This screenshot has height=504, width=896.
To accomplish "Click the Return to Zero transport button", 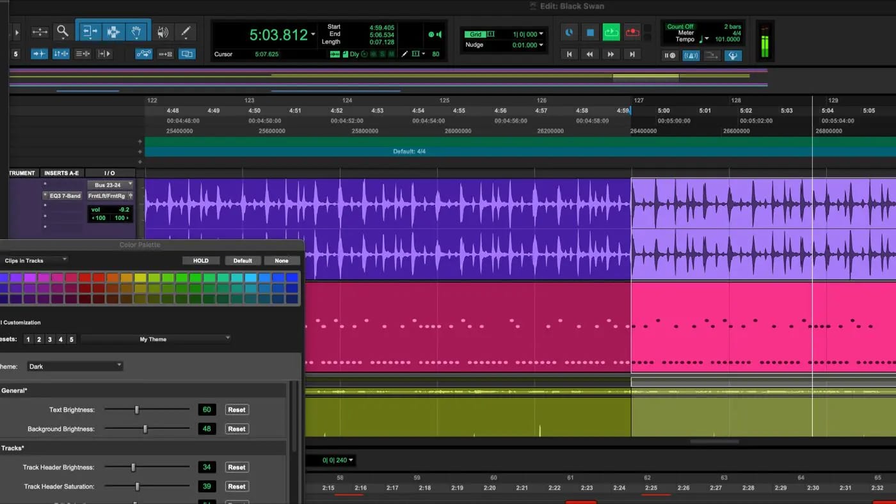I will pos(570,54).
